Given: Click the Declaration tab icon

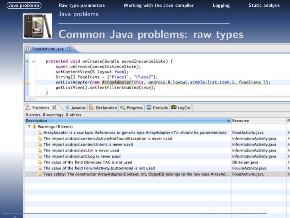Looking at the screenshot, I should [x=92, y=107].
